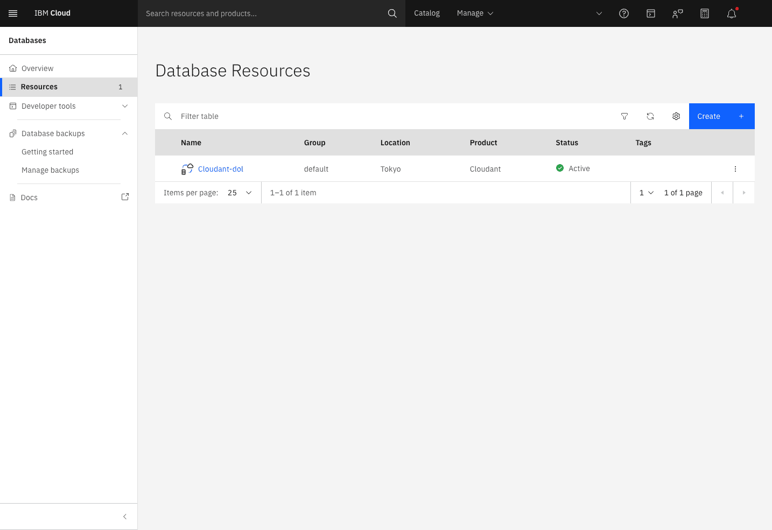The height and width of the screenshot is (530, 772).
Task: Sort by the Product column header
Action: coord(483,143)
